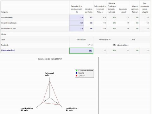Click the green-bordered final score 3.83 cell
152x114 pixels.
pos(81,51)
